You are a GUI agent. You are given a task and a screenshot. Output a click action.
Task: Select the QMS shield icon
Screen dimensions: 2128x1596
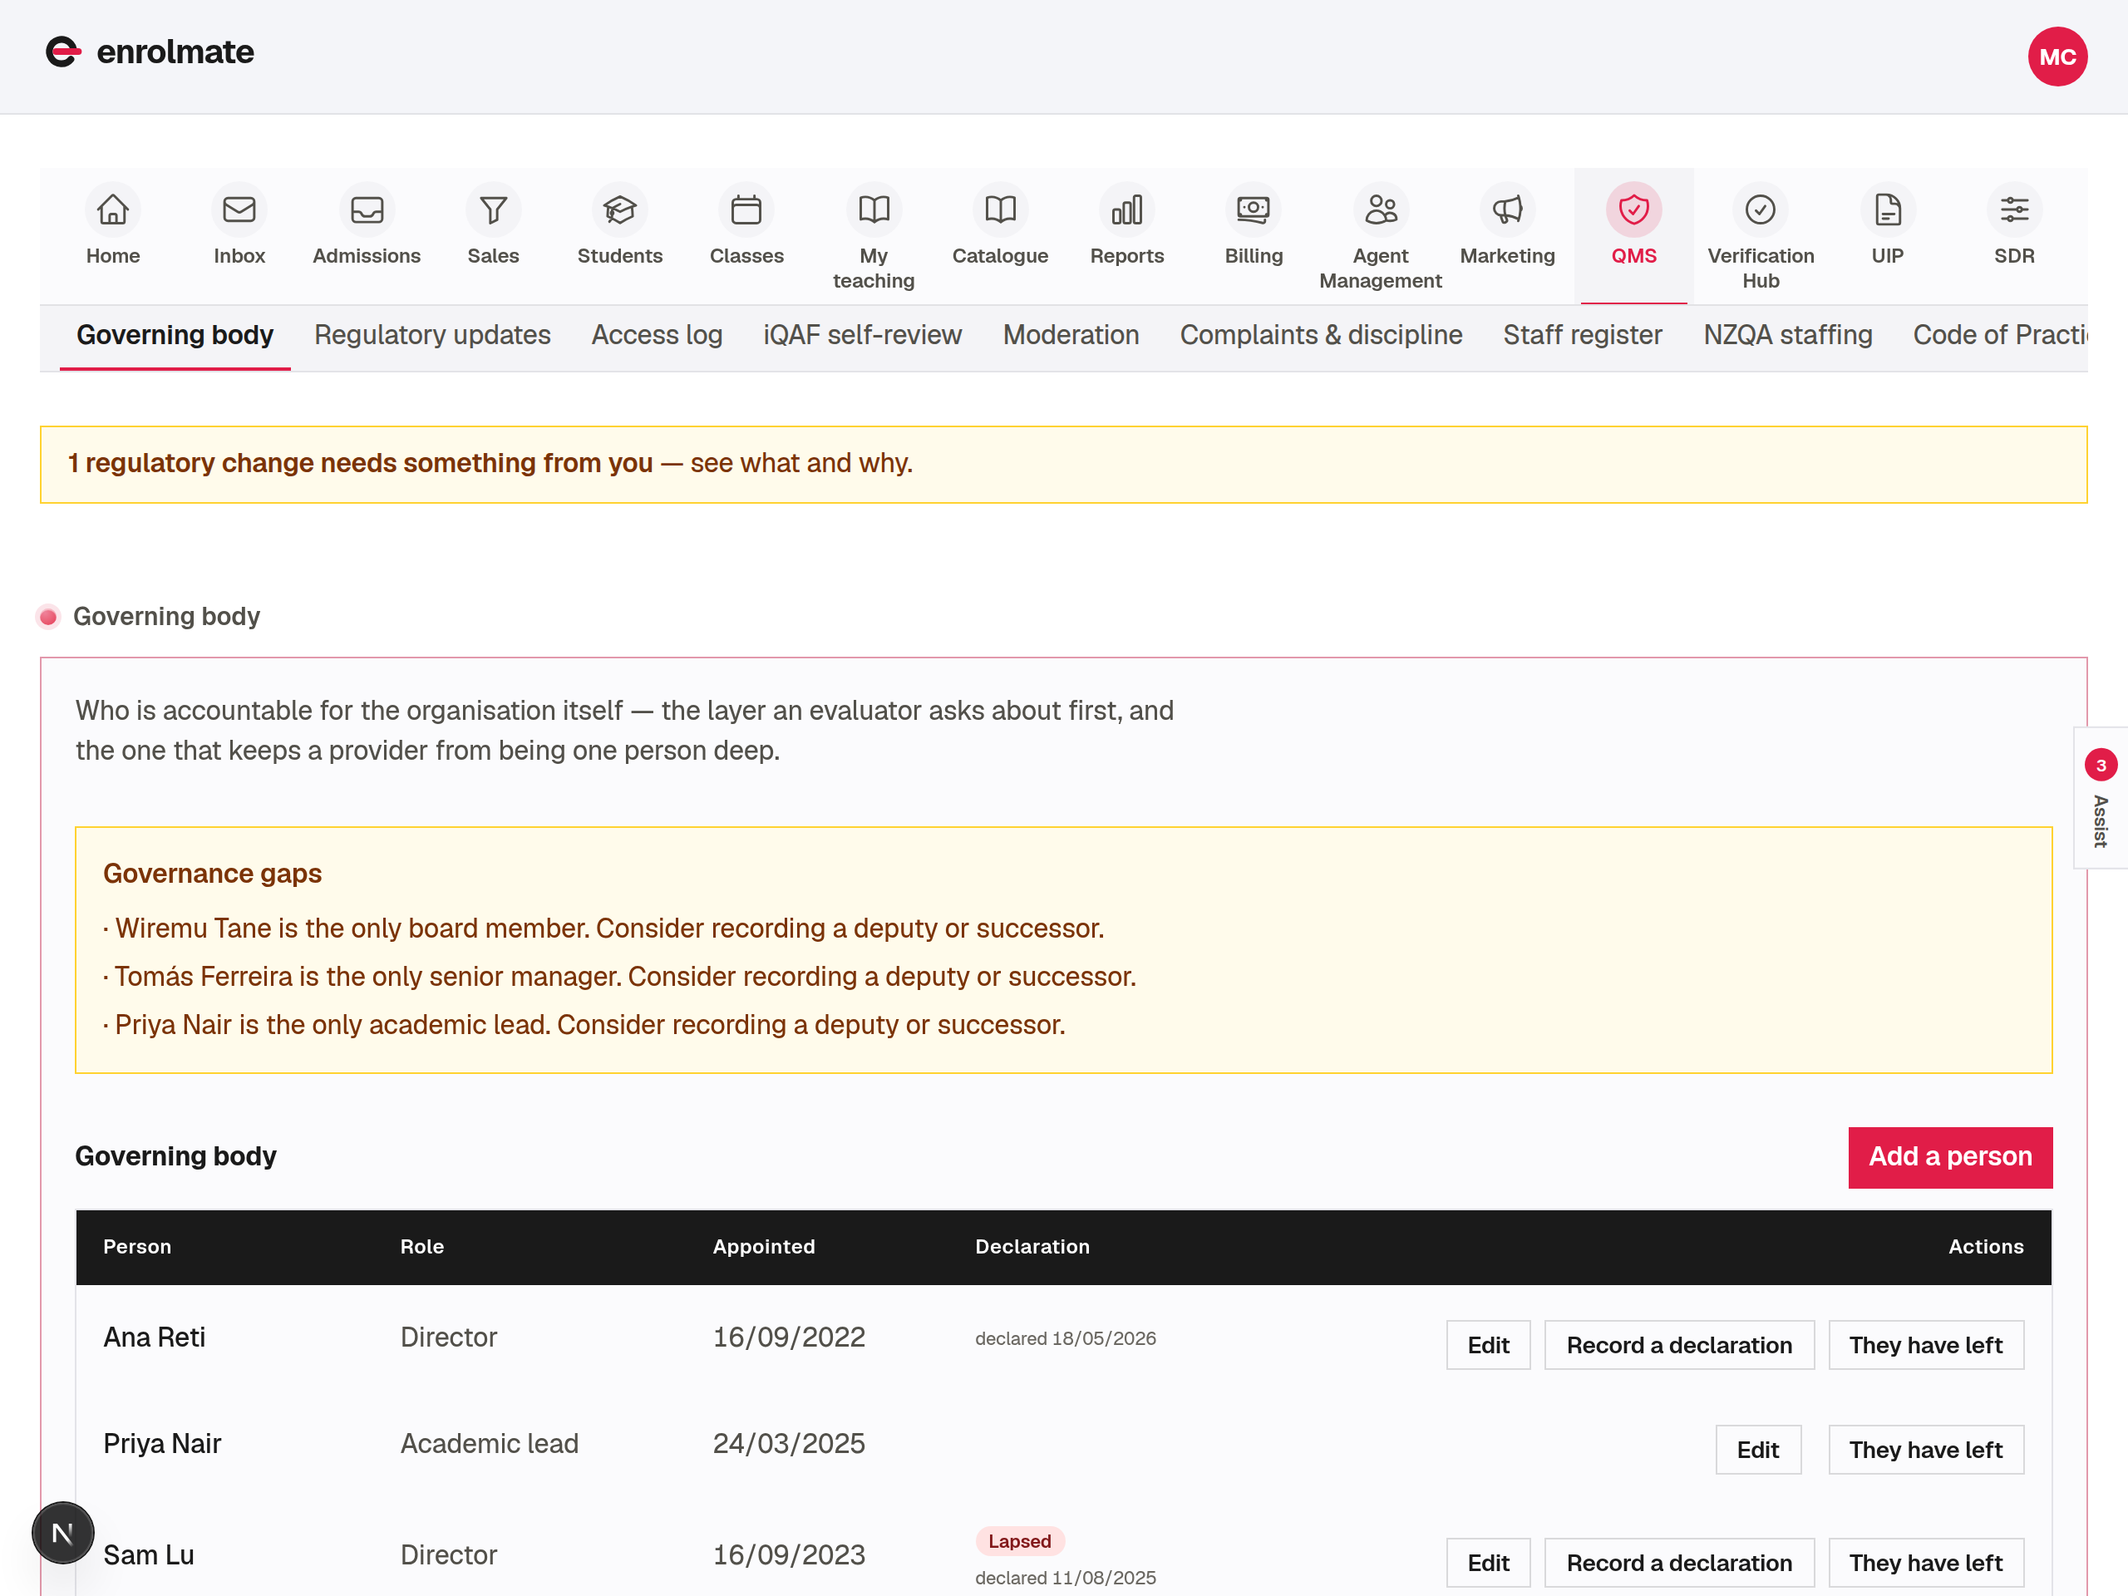[x=1633, y=209]
